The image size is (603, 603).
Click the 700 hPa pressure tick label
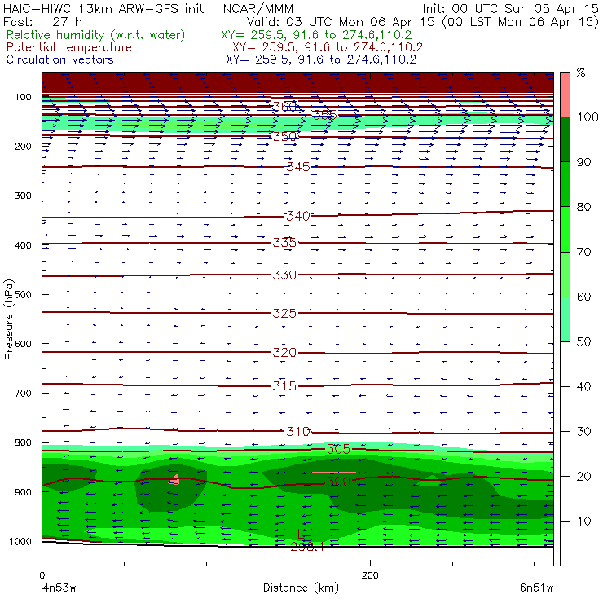pos(23,393)
